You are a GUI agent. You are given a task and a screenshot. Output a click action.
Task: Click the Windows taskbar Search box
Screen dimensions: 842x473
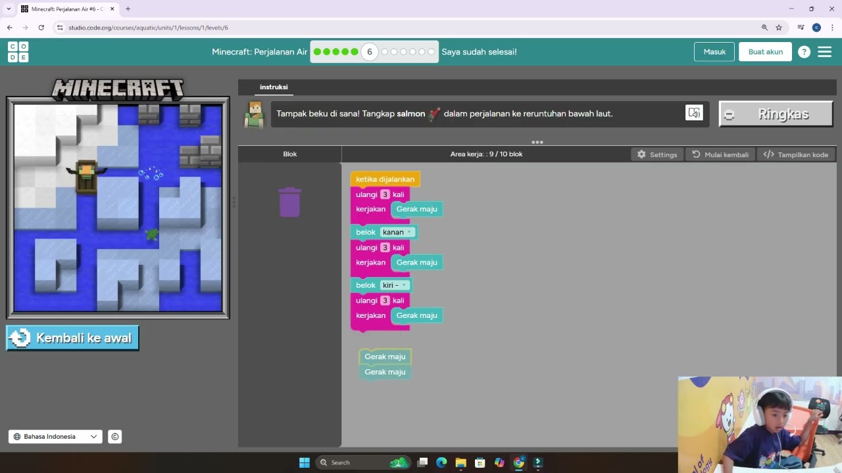pos(362,462)
